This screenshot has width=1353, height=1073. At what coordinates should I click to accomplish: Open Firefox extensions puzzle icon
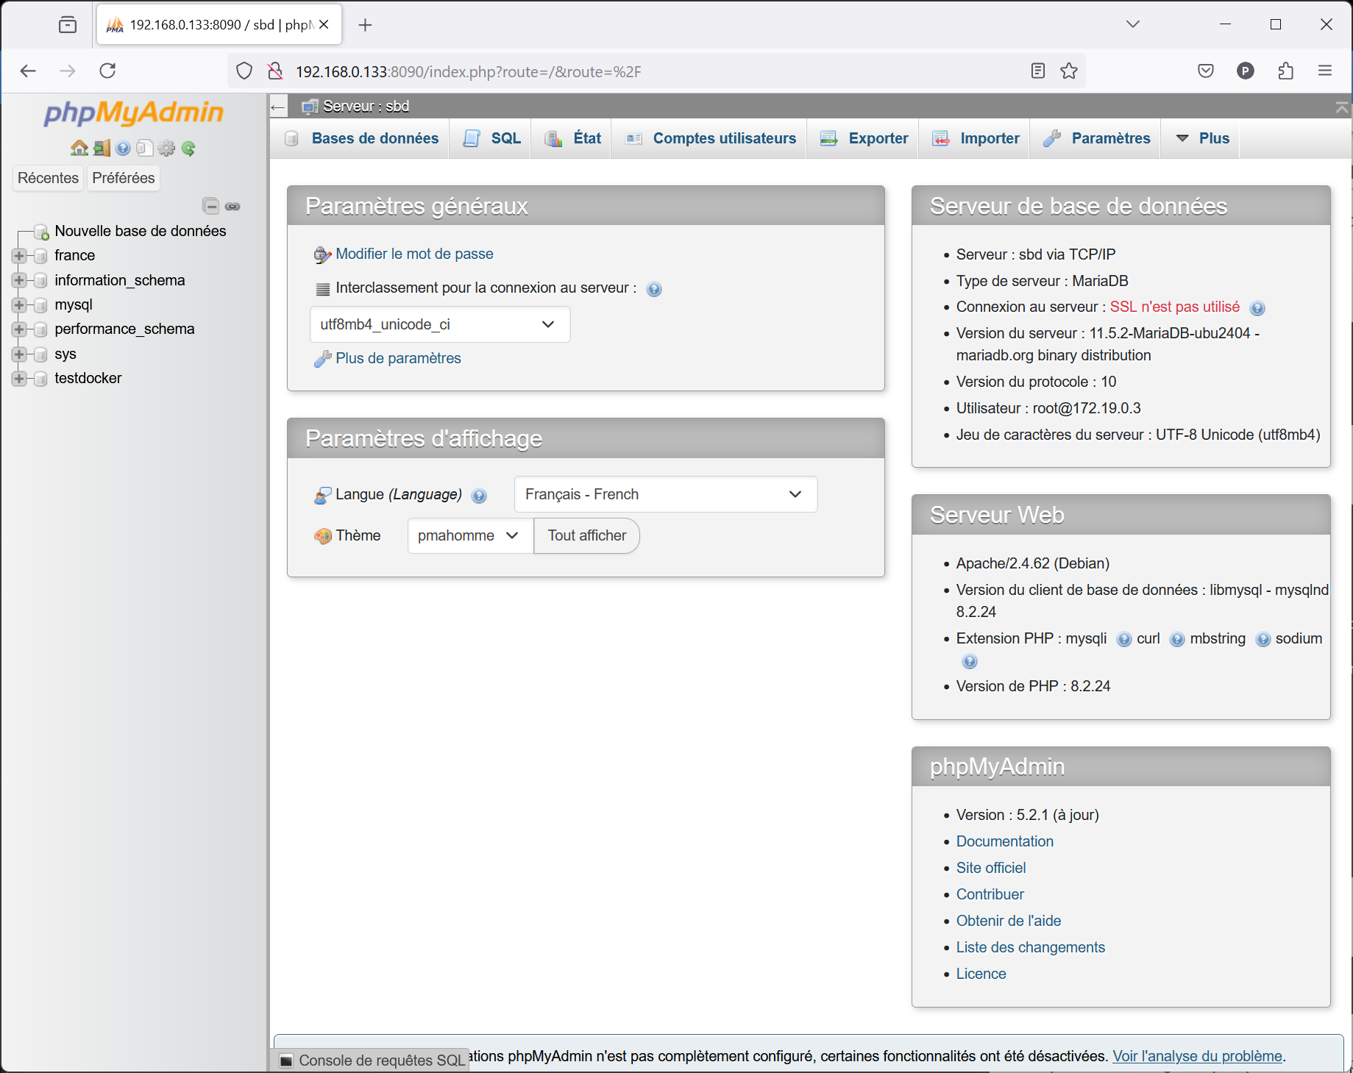(x=1285, y=71)
